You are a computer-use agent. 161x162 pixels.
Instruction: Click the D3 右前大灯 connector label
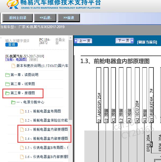click(151, 95)
